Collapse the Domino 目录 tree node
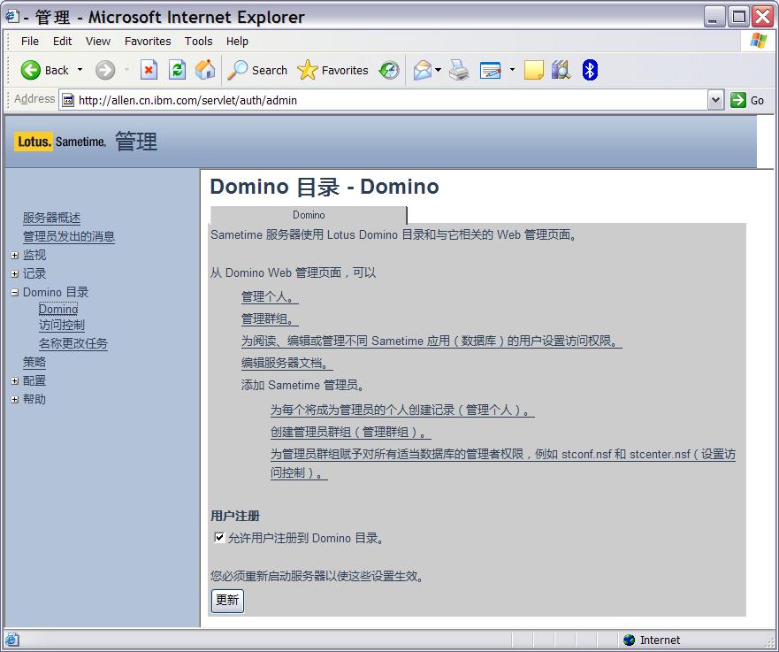779x652 pixels. click(15, 292)
